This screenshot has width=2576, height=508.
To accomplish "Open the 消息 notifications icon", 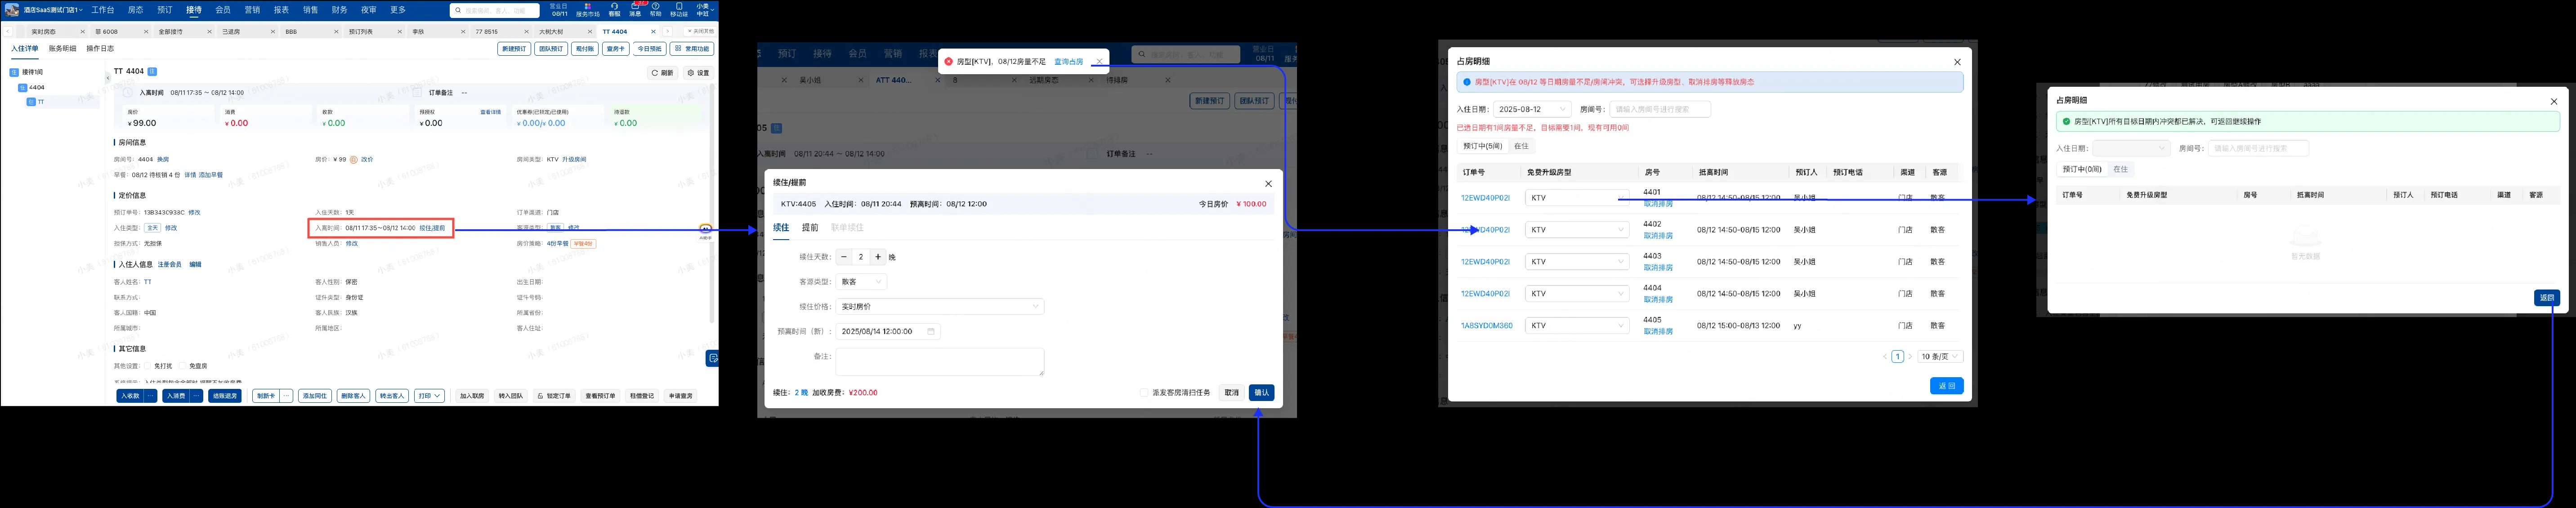I will (635, 9).
